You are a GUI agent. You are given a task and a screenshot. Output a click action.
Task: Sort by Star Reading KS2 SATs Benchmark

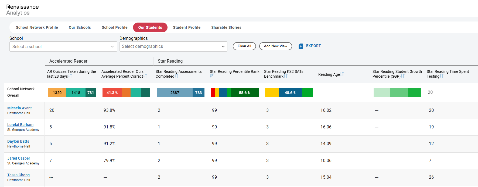[x=286, y=76]
